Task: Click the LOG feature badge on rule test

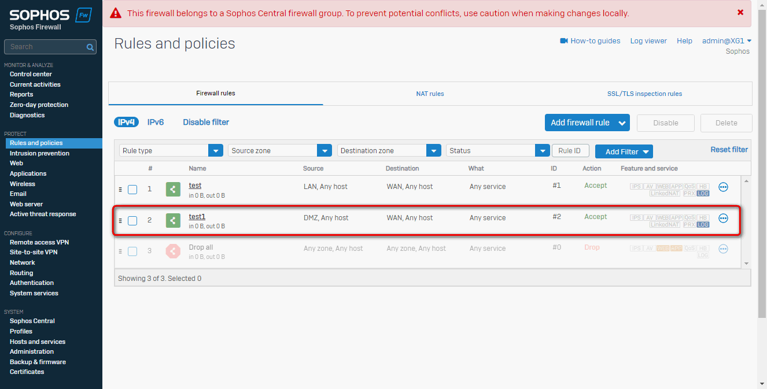Action: (703, 193)
